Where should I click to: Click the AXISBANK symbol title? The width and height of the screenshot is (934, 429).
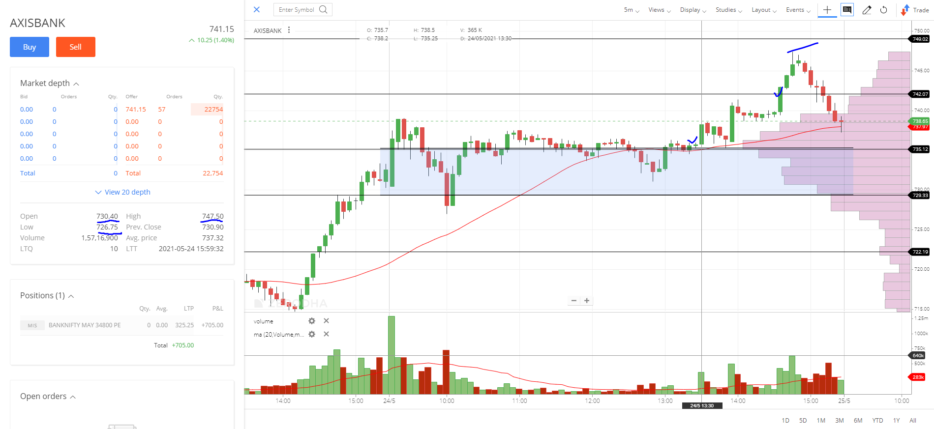coord(38,23)
